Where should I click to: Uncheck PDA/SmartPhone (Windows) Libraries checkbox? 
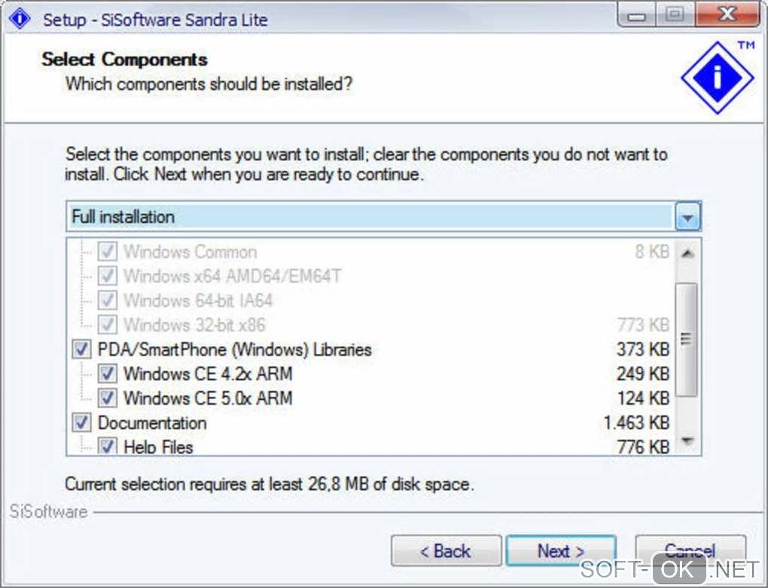[x=81, y=349]
